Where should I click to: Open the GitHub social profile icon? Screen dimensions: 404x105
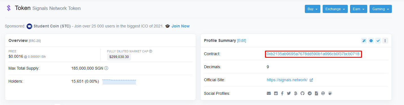pos(303,93)
